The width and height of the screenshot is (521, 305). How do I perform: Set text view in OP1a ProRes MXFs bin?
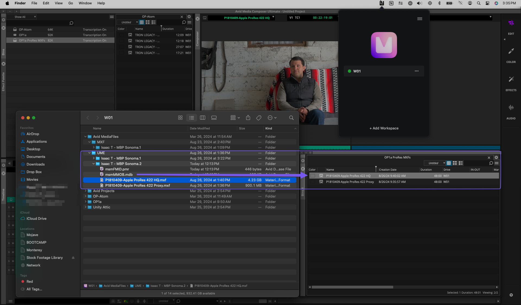pyautogui.click(x=449, y=163)
